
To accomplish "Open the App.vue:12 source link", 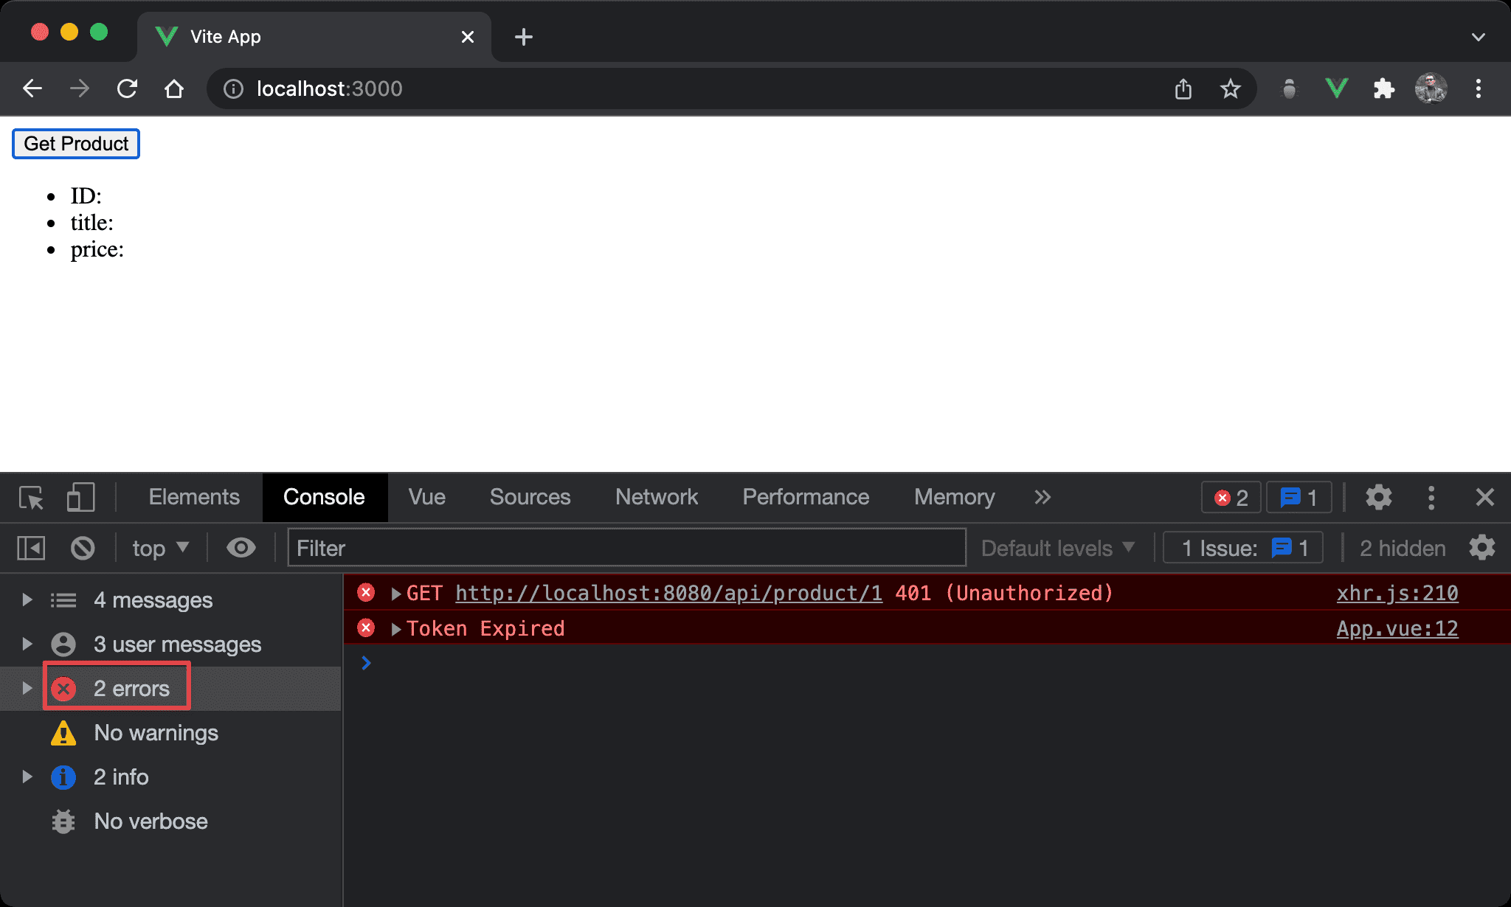I will (1397, 629).
